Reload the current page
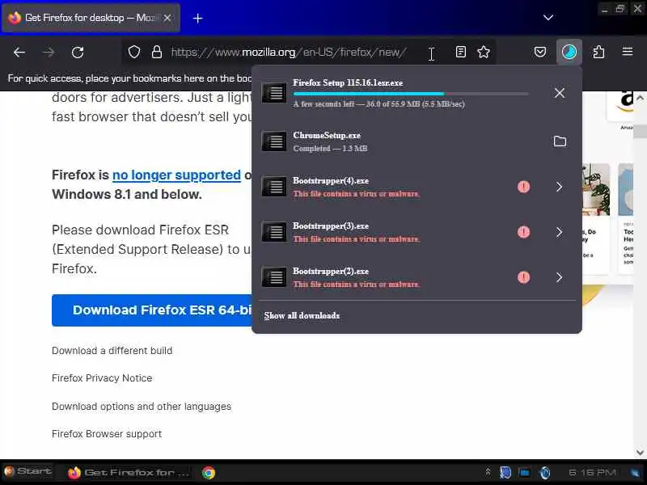This screenshot has width=647, height=485. (x=78, y=53)
